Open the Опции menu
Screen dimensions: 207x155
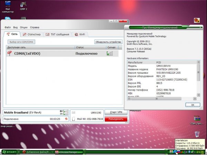point(23,28)
